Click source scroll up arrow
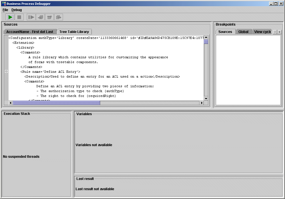 206,38
